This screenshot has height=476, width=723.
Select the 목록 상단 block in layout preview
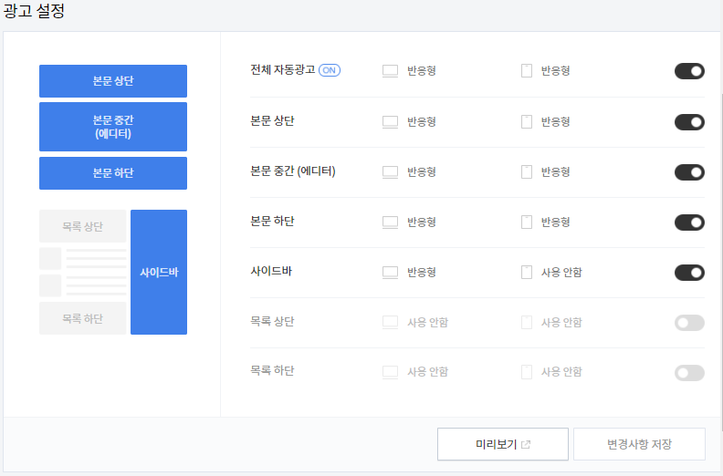click(x=82, y=226)
